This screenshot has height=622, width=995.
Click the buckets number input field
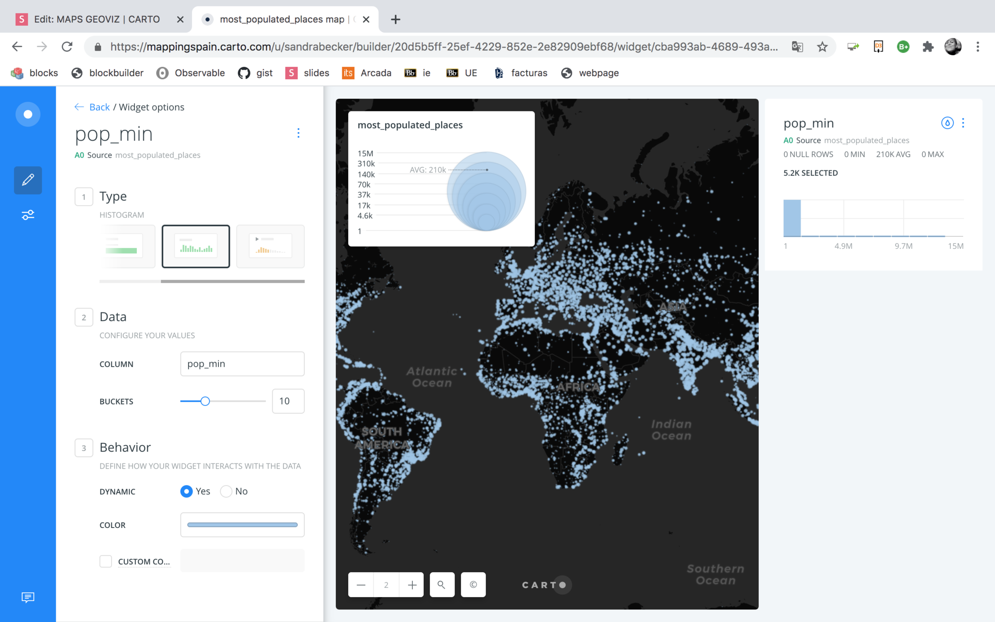pos(288,401)
